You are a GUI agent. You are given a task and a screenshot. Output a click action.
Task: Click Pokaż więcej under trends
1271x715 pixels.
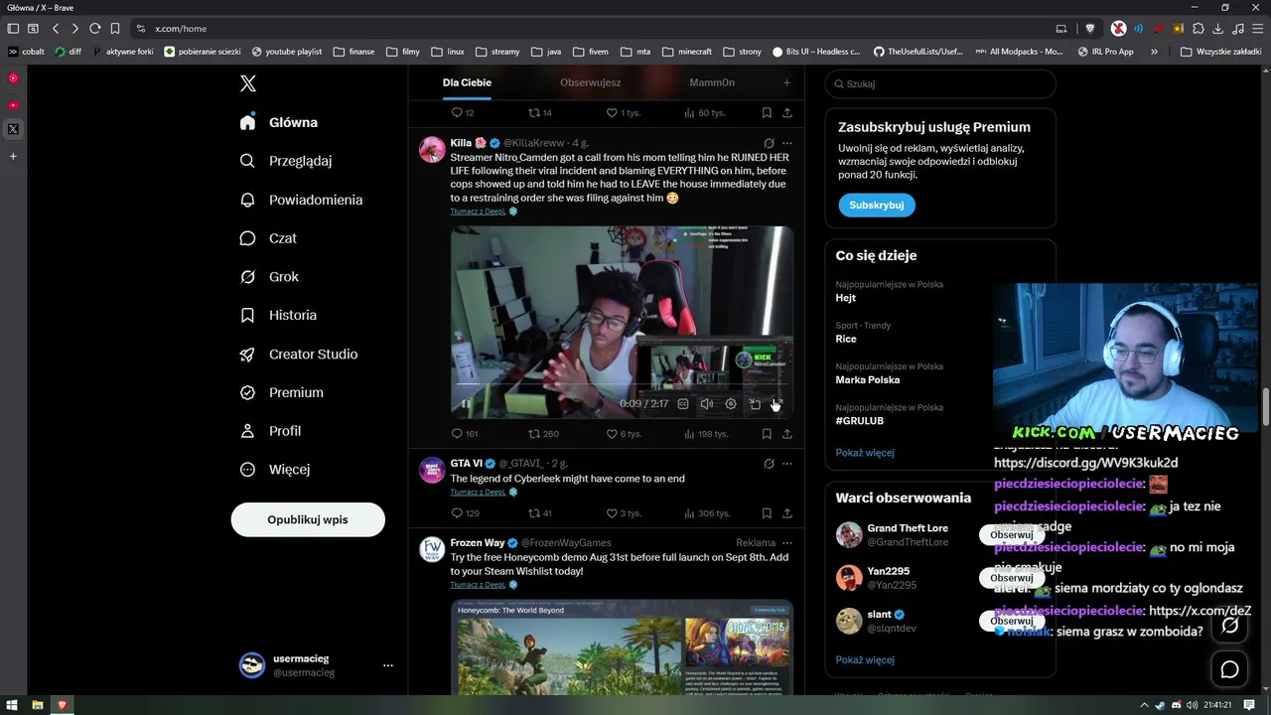pos(865,452)
